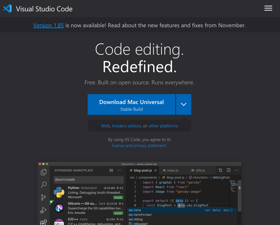Image resolution: width=280 pixels, height=225 pixels.
Task: Click the GitLens — Git su... extension title
Action: [82, 203]
